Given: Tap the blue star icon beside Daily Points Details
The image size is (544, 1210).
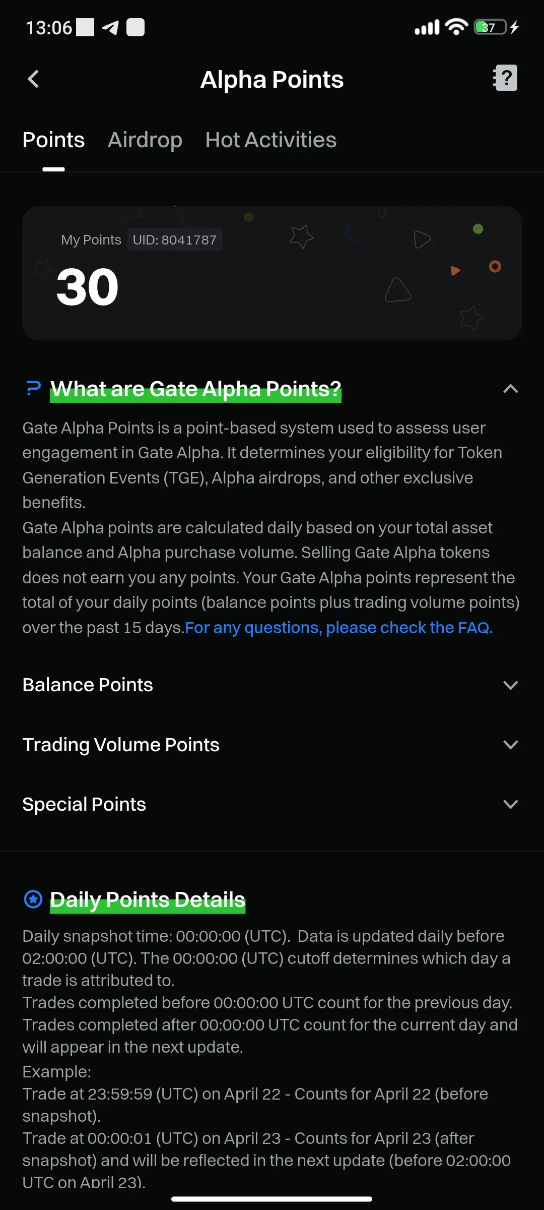Looking at the screenshot, I should 33,899.
